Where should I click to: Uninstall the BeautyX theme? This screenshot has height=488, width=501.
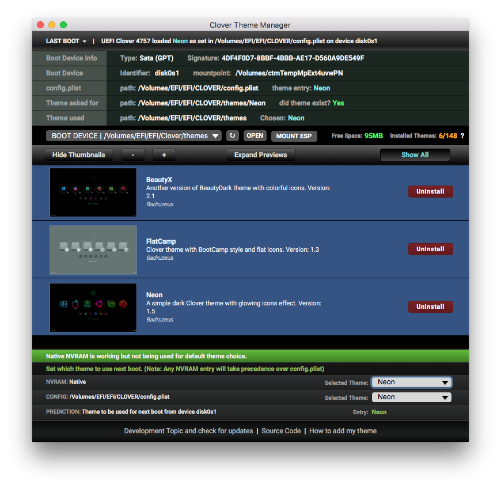tap(430, 191)
